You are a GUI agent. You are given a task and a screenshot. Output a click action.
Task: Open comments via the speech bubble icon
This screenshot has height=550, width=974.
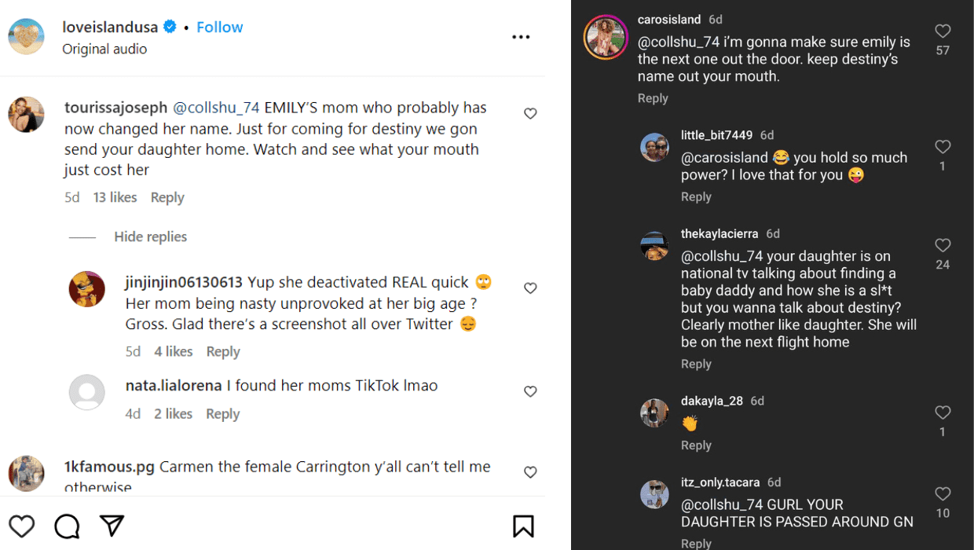pos(67,526)
